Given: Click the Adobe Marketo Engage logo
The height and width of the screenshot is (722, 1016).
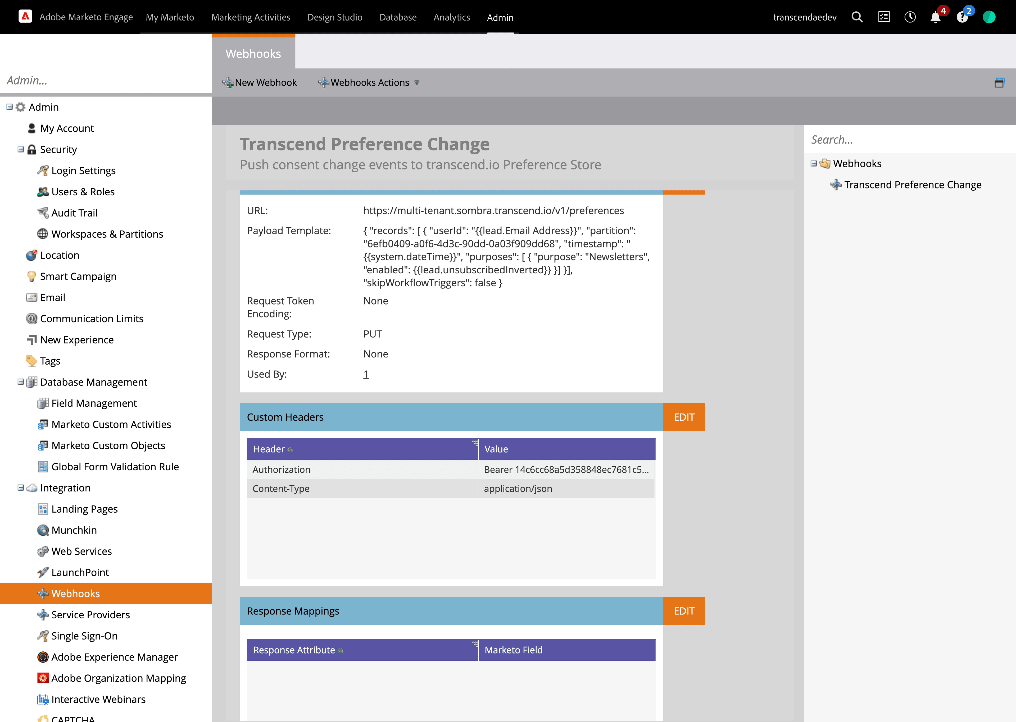Looking at the screenshot, I should [25, 16].
